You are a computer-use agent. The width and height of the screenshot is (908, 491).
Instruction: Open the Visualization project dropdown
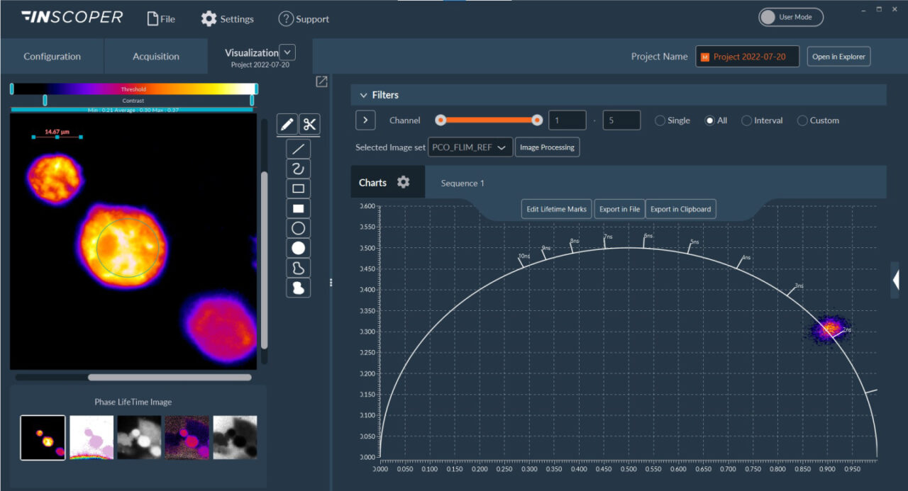[287, 52]
